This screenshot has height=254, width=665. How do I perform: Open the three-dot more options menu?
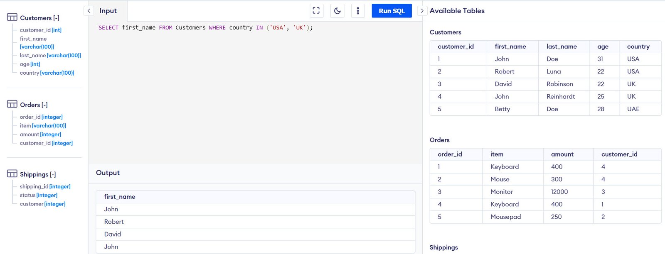pyautogui.click(x=358, y=11)
